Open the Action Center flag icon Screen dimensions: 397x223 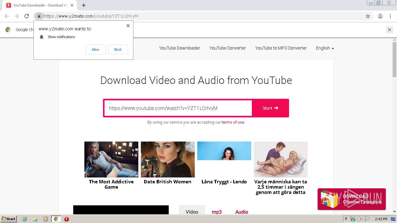click(x=368, y=219)
